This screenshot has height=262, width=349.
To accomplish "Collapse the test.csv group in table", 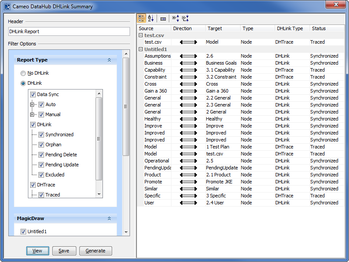I will (140, 35).
